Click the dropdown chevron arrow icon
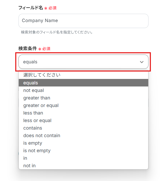 point(142,62)
